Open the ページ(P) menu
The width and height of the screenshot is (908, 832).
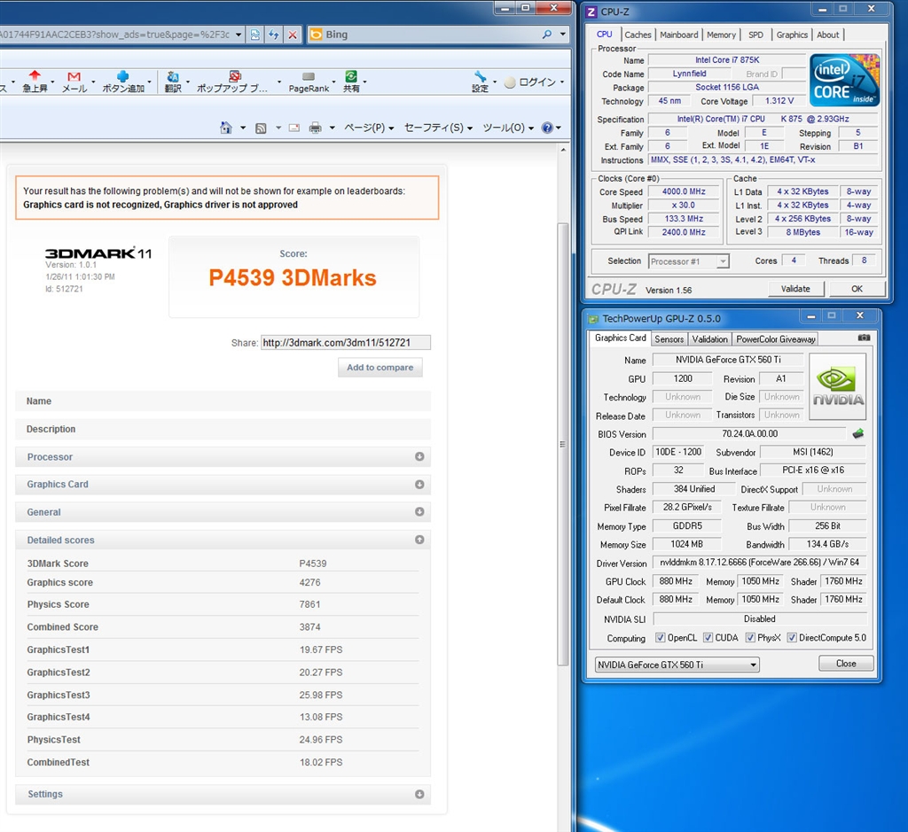tap(369, 128)
